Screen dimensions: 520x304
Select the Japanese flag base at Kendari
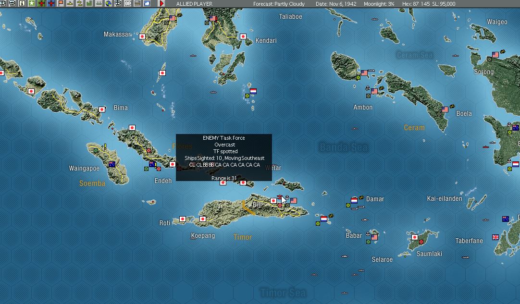point(243,36)
